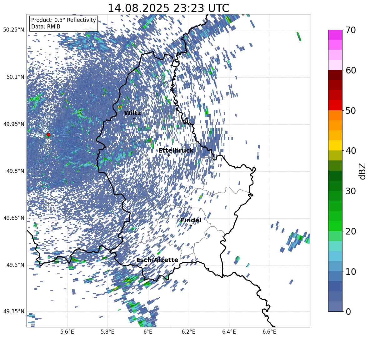Click the Product: 0.5° Reflectivity text
Image resolution: width=370 pixels, height=338 pixels.
tap(63, 20)
